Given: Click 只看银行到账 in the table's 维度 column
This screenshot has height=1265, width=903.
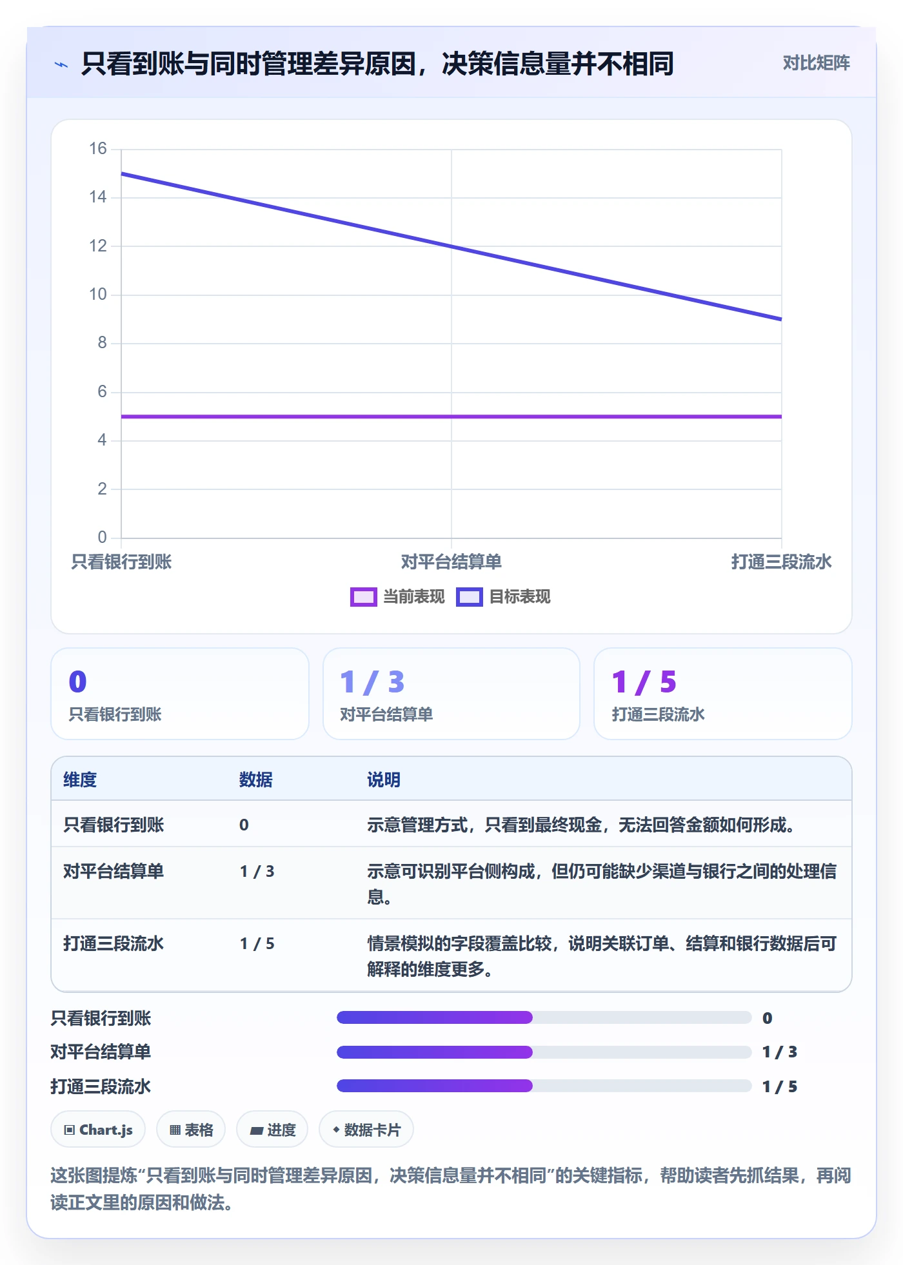Looking at the screenshot, I should (x=114, y=825).
